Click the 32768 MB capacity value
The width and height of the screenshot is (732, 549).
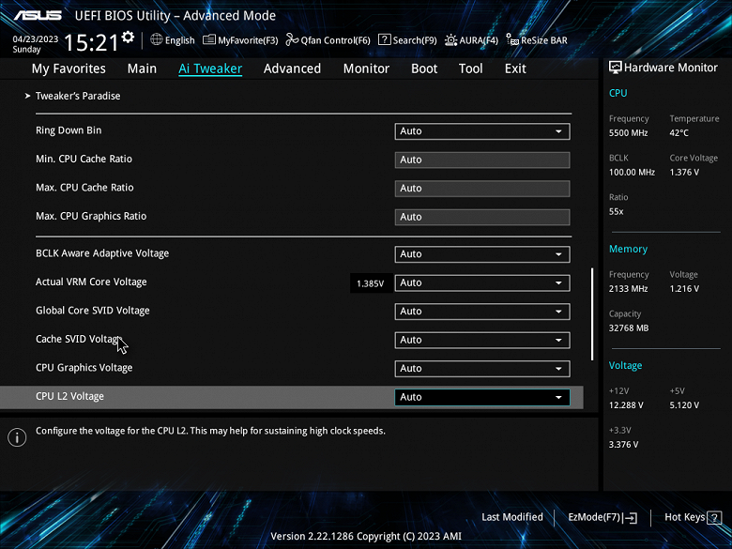629,328
